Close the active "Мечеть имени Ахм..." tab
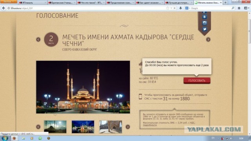The image size is (251, 141). 221,3
